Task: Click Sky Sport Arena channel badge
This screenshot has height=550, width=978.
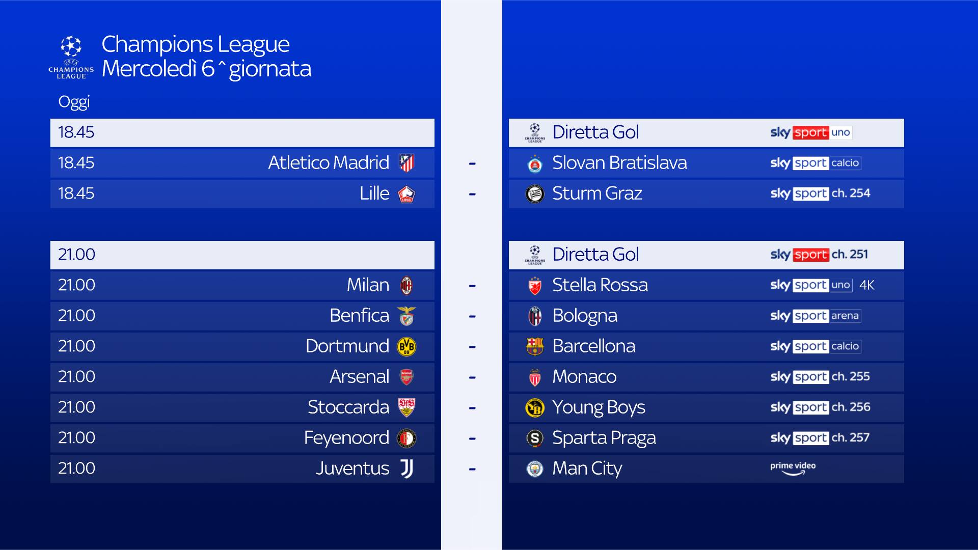Action: pos(815,316)
